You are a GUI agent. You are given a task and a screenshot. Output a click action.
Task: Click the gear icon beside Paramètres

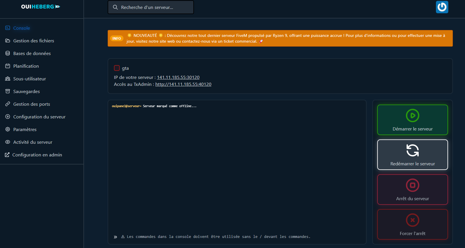click(8, 129)
